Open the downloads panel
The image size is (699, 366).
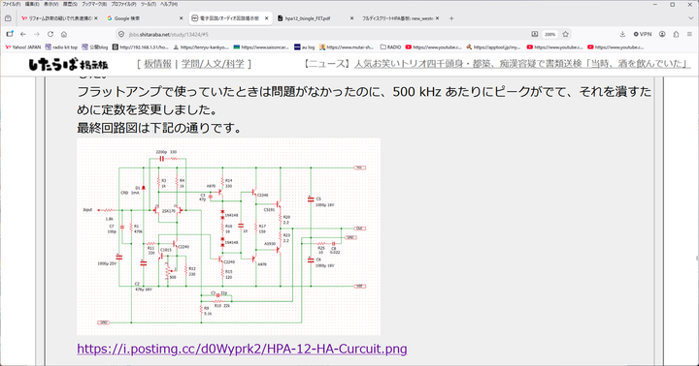pyautogui.click(x=622, y=34)
